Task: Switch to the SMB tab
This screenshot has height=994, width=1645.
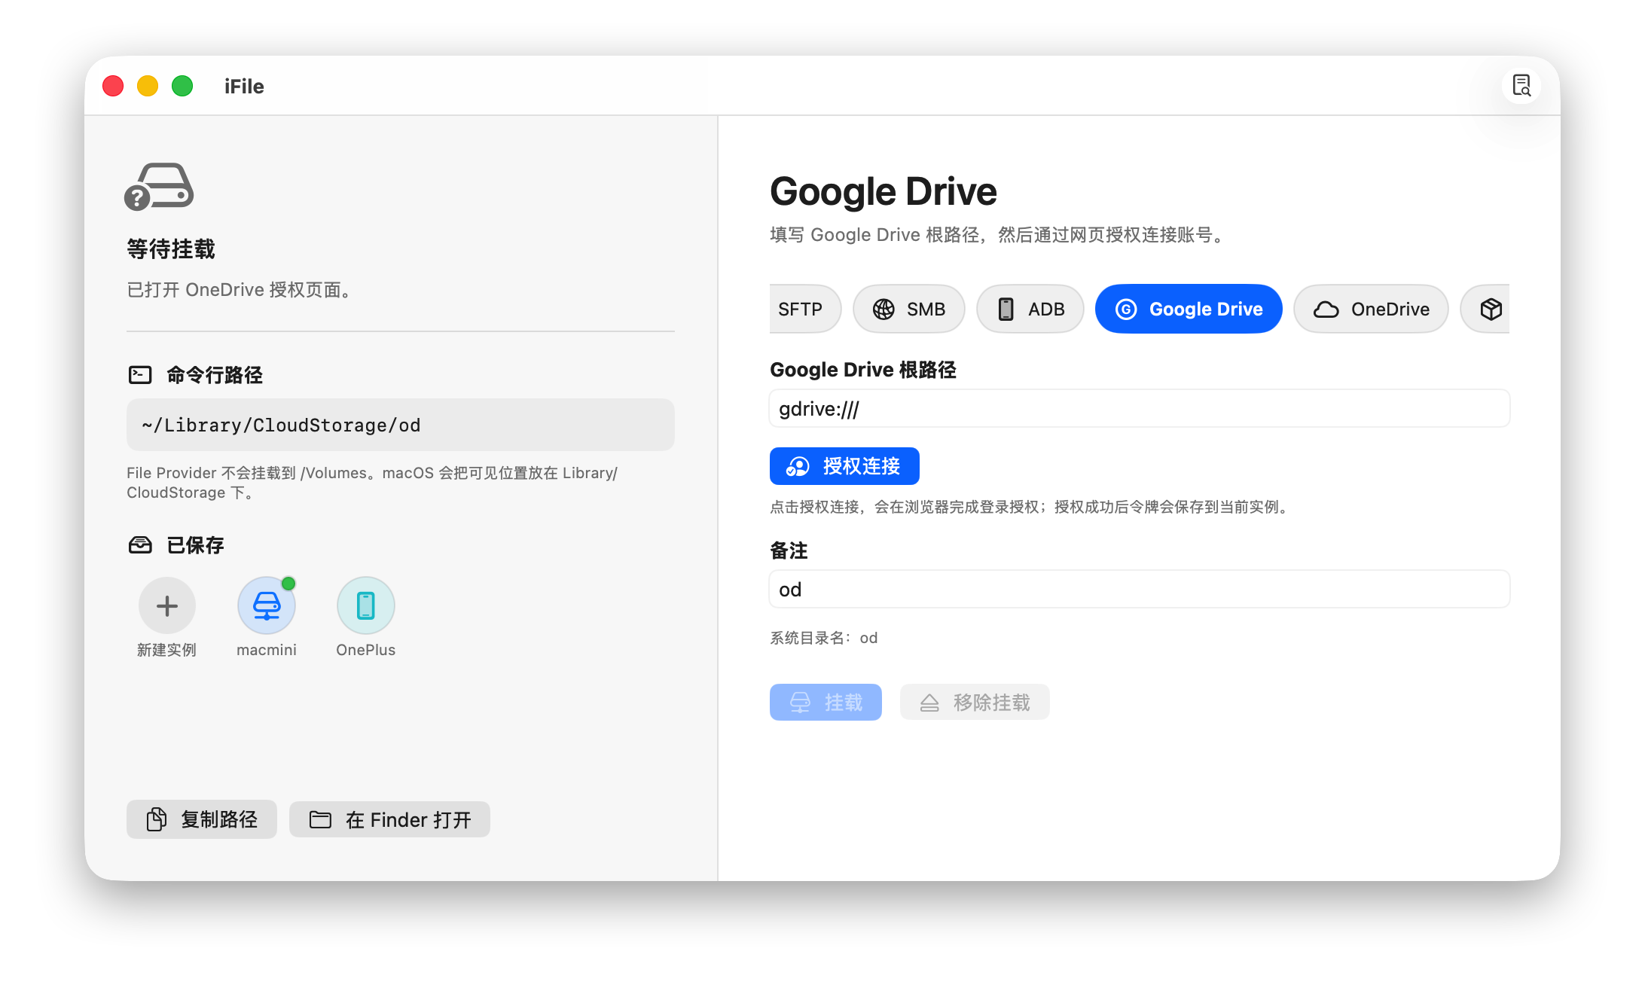Action: click(x=908, y=309)
